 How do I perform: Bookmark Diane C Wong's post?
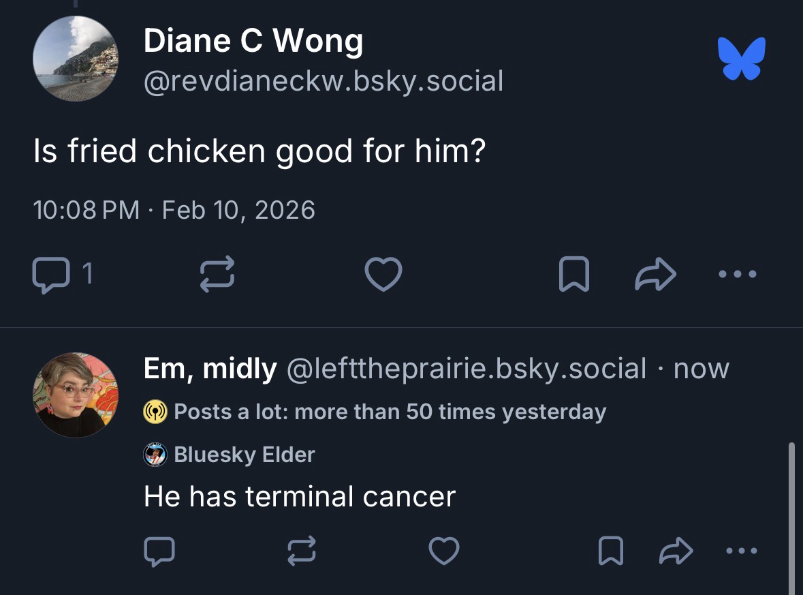tap(572, 274)
